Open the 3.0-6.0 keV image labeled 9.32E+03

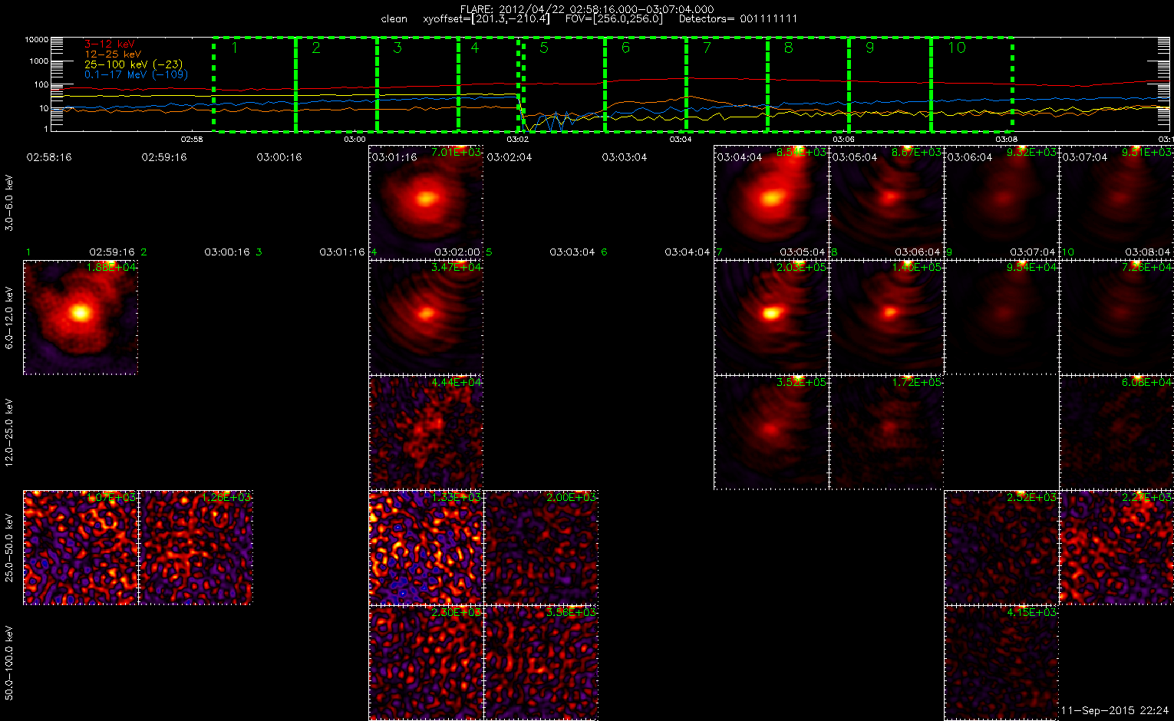[1001, 202]
